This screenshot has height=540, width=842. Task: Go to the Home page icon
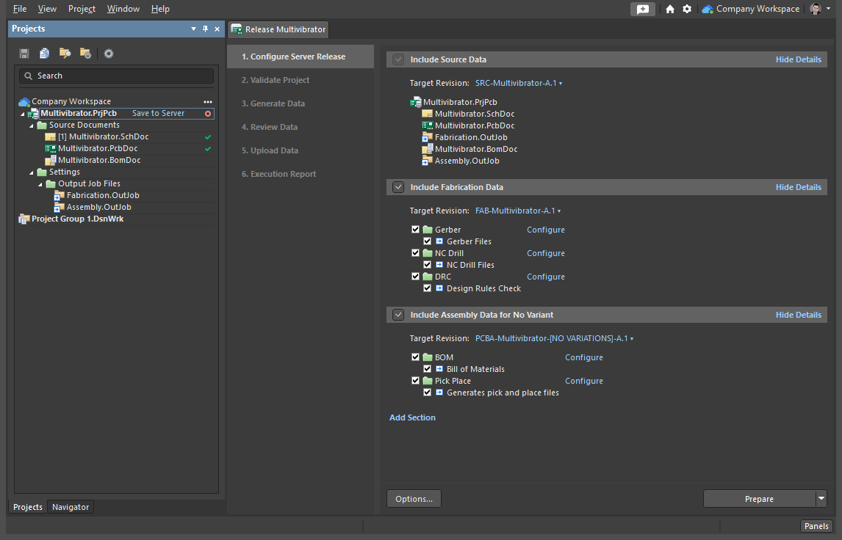tap(669, 9)
